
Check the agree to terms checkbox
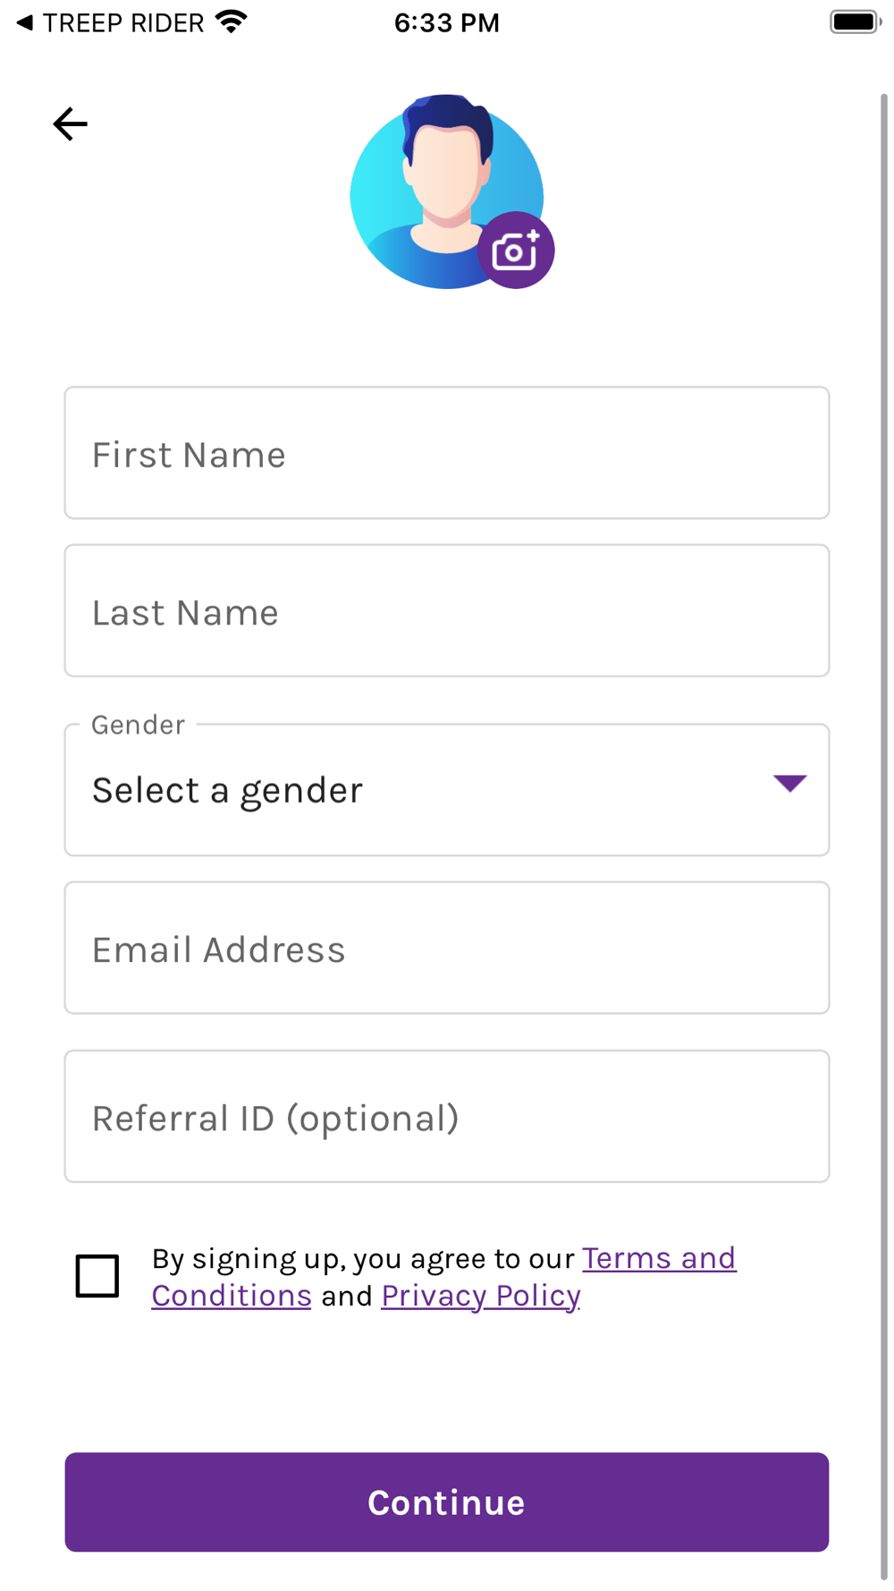click(x=97, y=1276)
